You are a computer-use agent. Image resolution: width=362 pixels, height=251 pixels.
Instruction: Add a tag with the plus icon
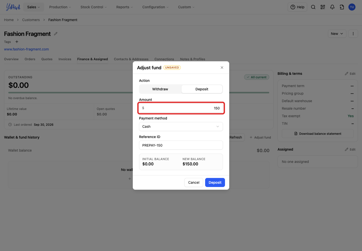click(17, 42)
